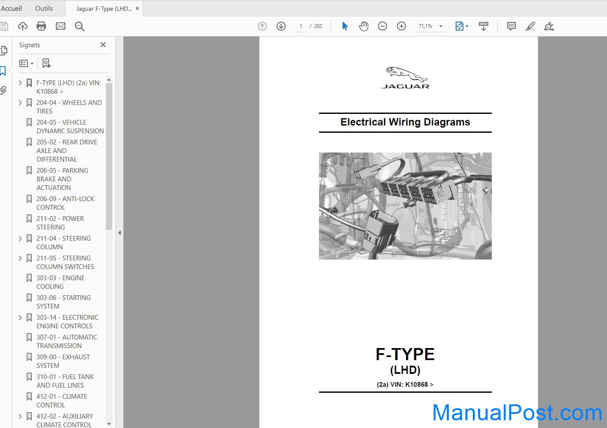Viewport: 607px width, 428px height.
Task: Open bookmark 206-09 Anti-Lock Control
Action: click(65, 203)
